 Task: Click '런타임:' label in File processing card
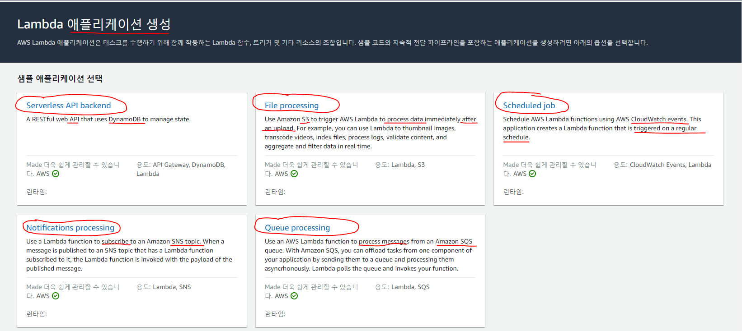click(x=275, y=192)
